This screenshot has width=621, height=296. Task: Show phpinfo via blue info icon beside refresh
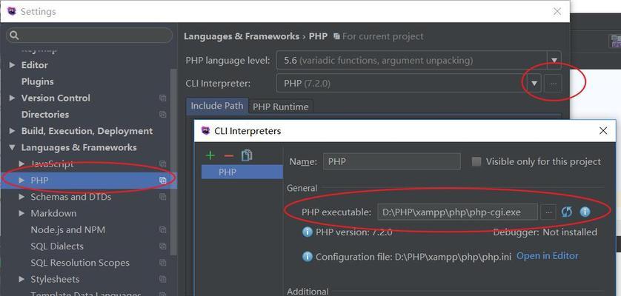585,212
